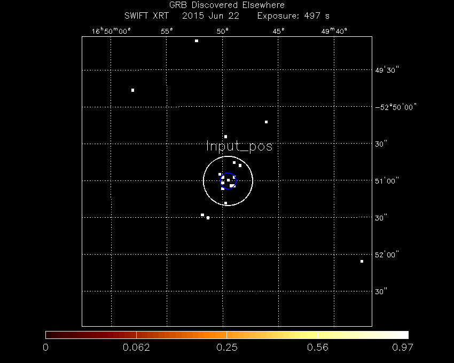Click the white dot directly above 'Input_pos'
Screen dimensions: 454x363
pyautogui.click(x=225, y=137)
